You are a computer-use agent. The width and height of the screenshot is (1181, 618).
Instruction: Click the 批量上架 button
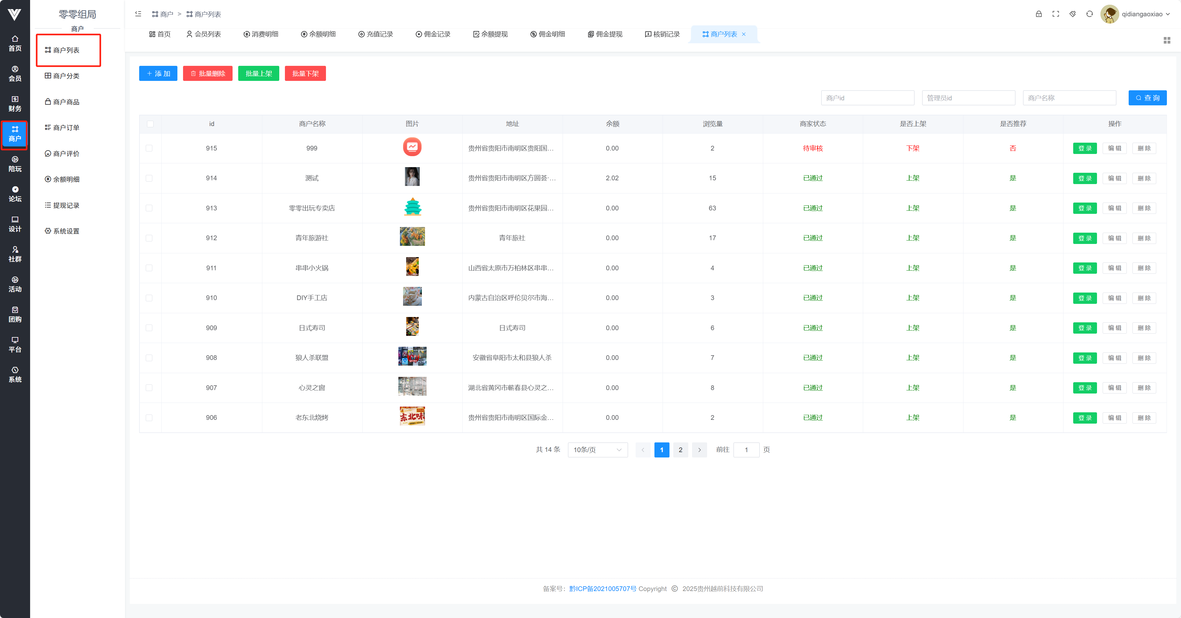[259, 73]
